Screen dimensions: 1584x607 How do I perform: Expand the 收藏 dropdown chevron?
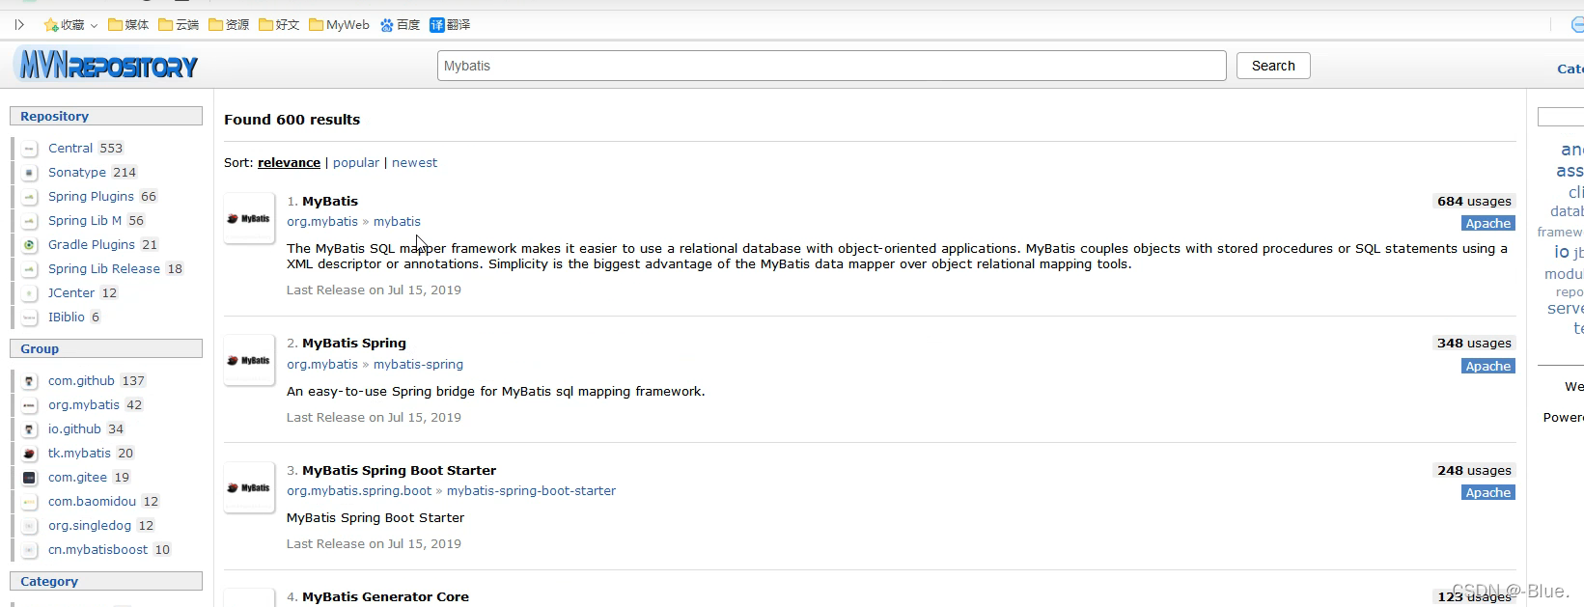point(94,26)
